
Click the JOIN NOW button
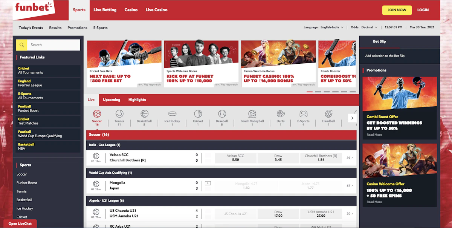(397, 10)
